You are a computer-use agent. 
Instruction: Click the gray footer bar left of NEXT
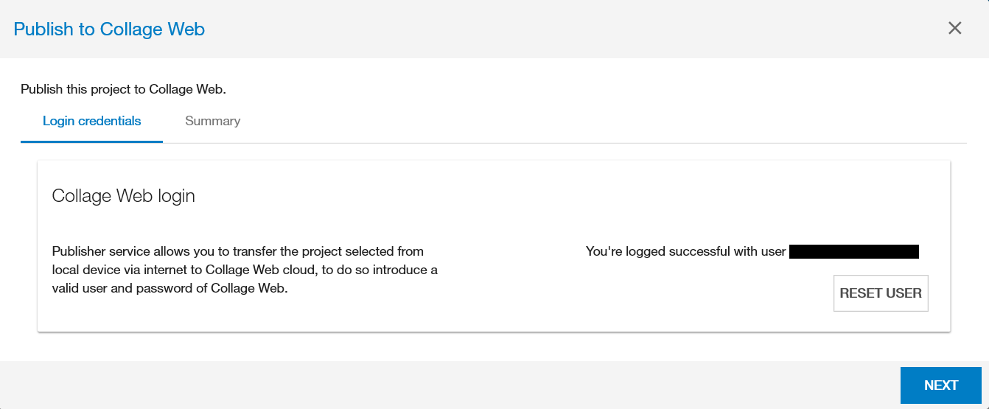pyautogui.click(x=442, y=385)
